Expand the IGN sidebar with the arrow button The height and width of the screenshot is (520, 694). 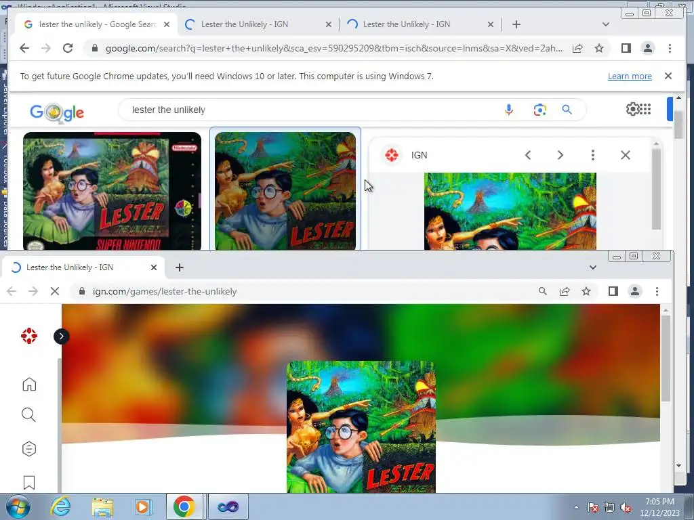tap(62, 337)
